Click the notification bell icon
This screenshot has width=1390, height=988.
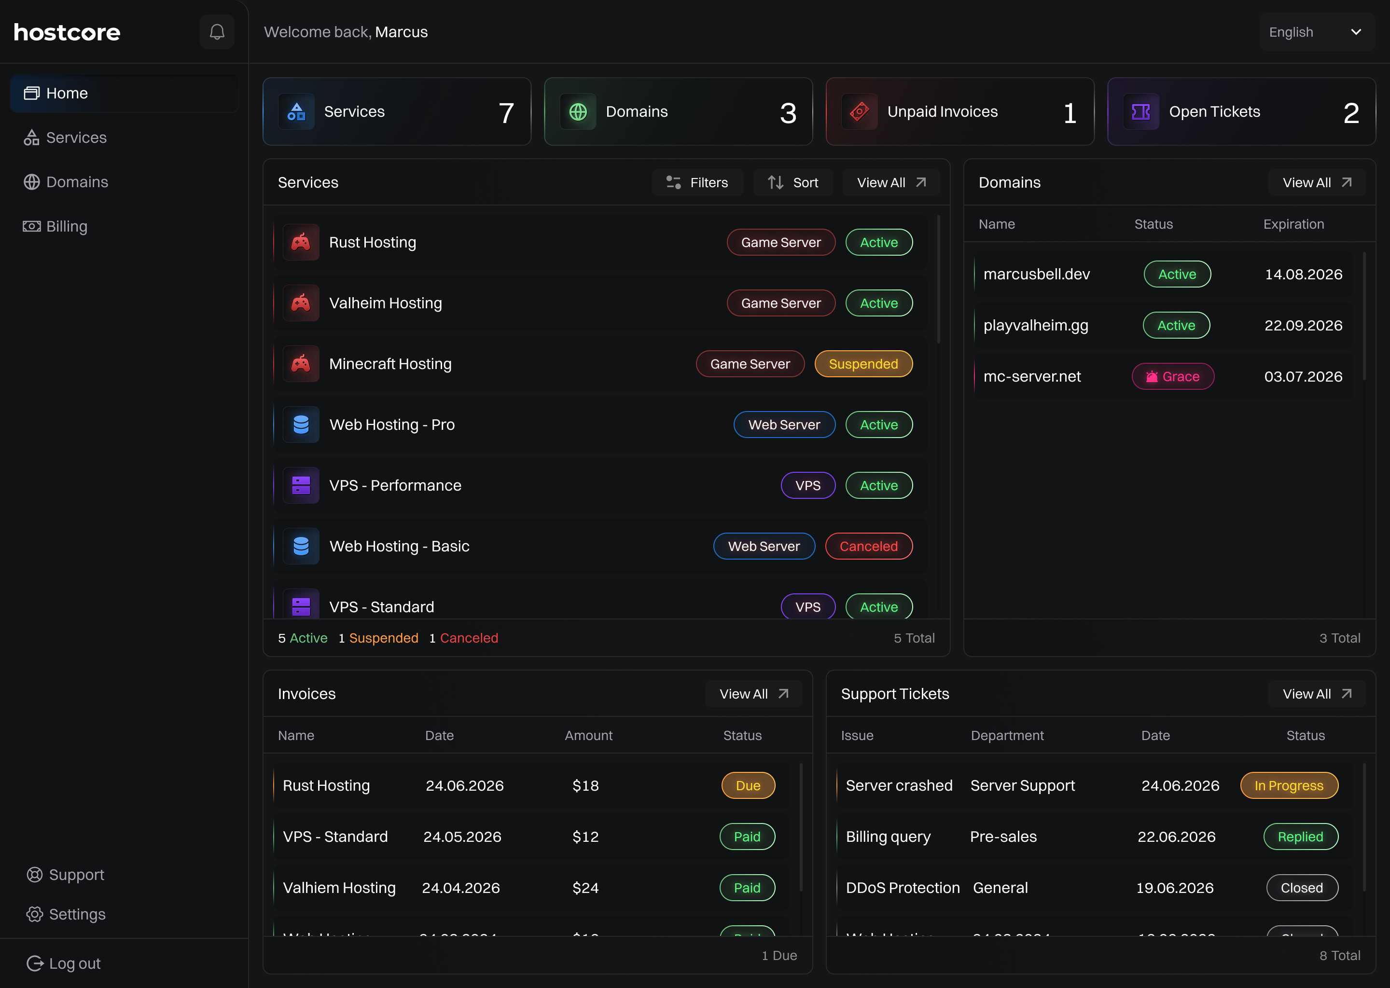(x=217, y=32)
